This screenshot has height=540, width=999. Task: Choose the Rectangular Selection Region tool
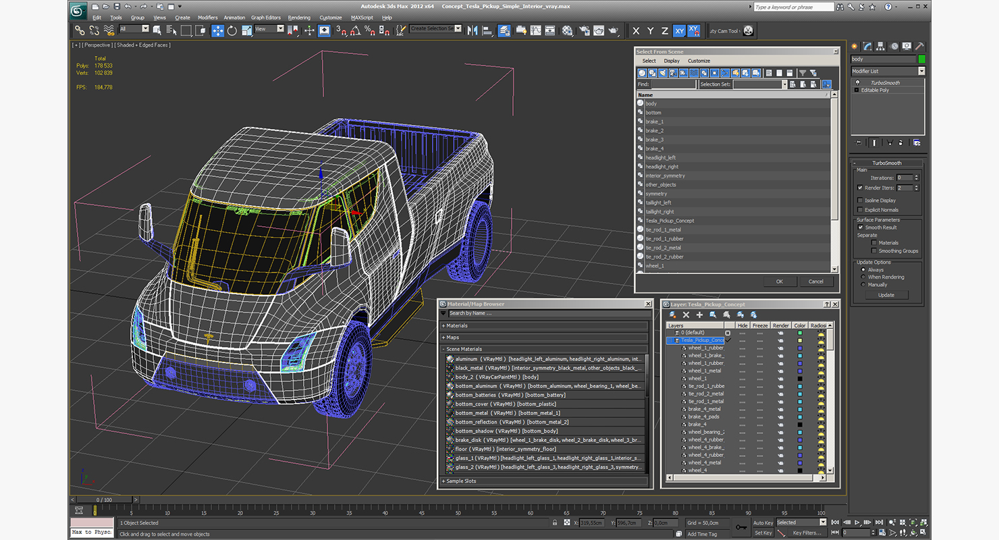tap(186, 30)
